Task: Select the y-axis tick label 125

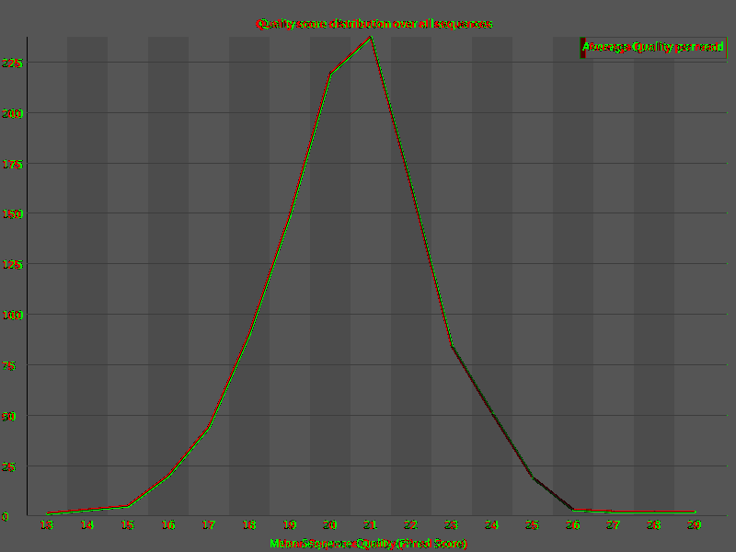Action: tap(12, 265)
